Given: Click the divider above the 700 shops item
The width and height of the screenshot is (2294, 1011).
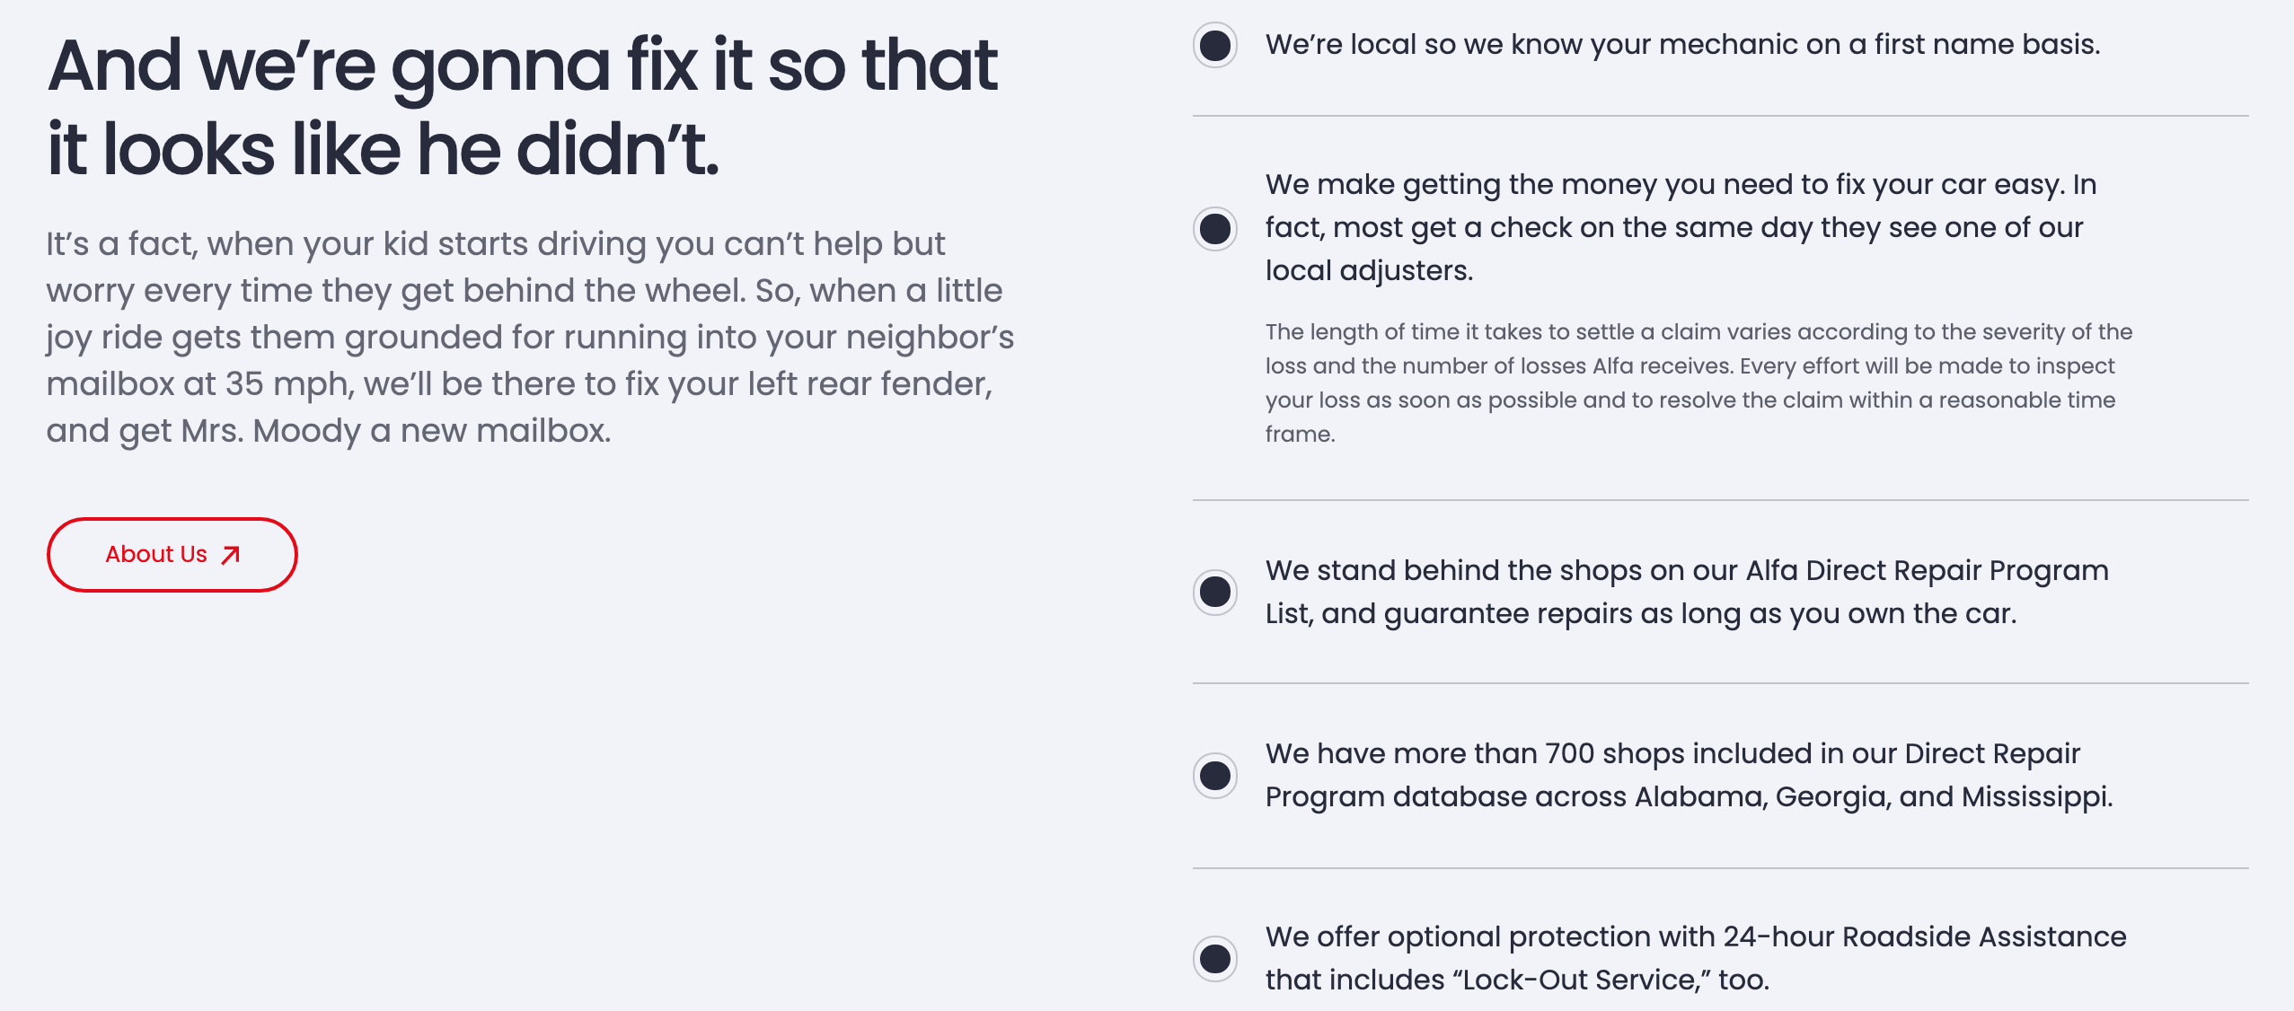Looking at the screenshot, I should tap(1720, 683).
